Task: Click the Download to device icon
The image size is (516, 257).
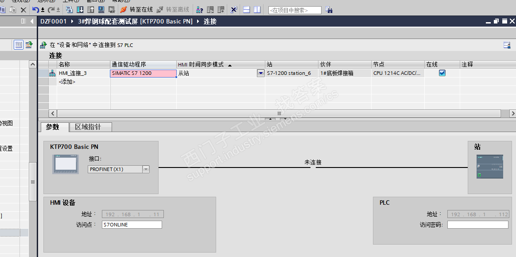Action: (80, 10)
